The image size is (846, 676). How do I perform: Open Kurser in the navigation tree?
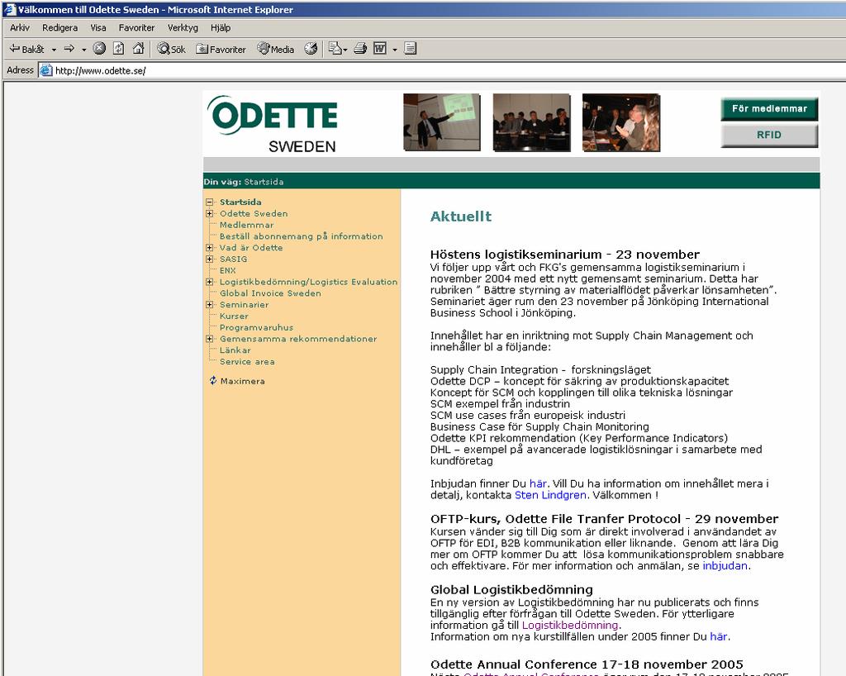[234, 317]
